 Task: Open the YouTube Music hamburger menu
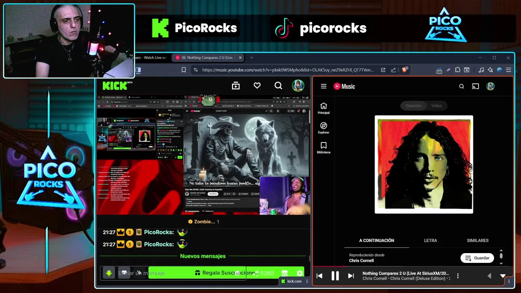point(324,86)
